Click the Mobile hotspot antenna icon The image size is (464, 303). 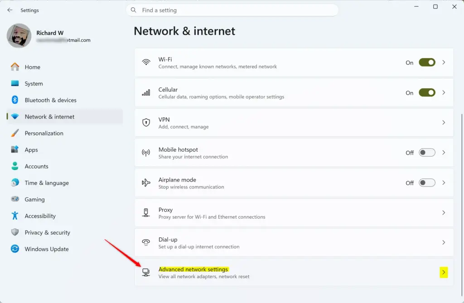coord(146,153)
